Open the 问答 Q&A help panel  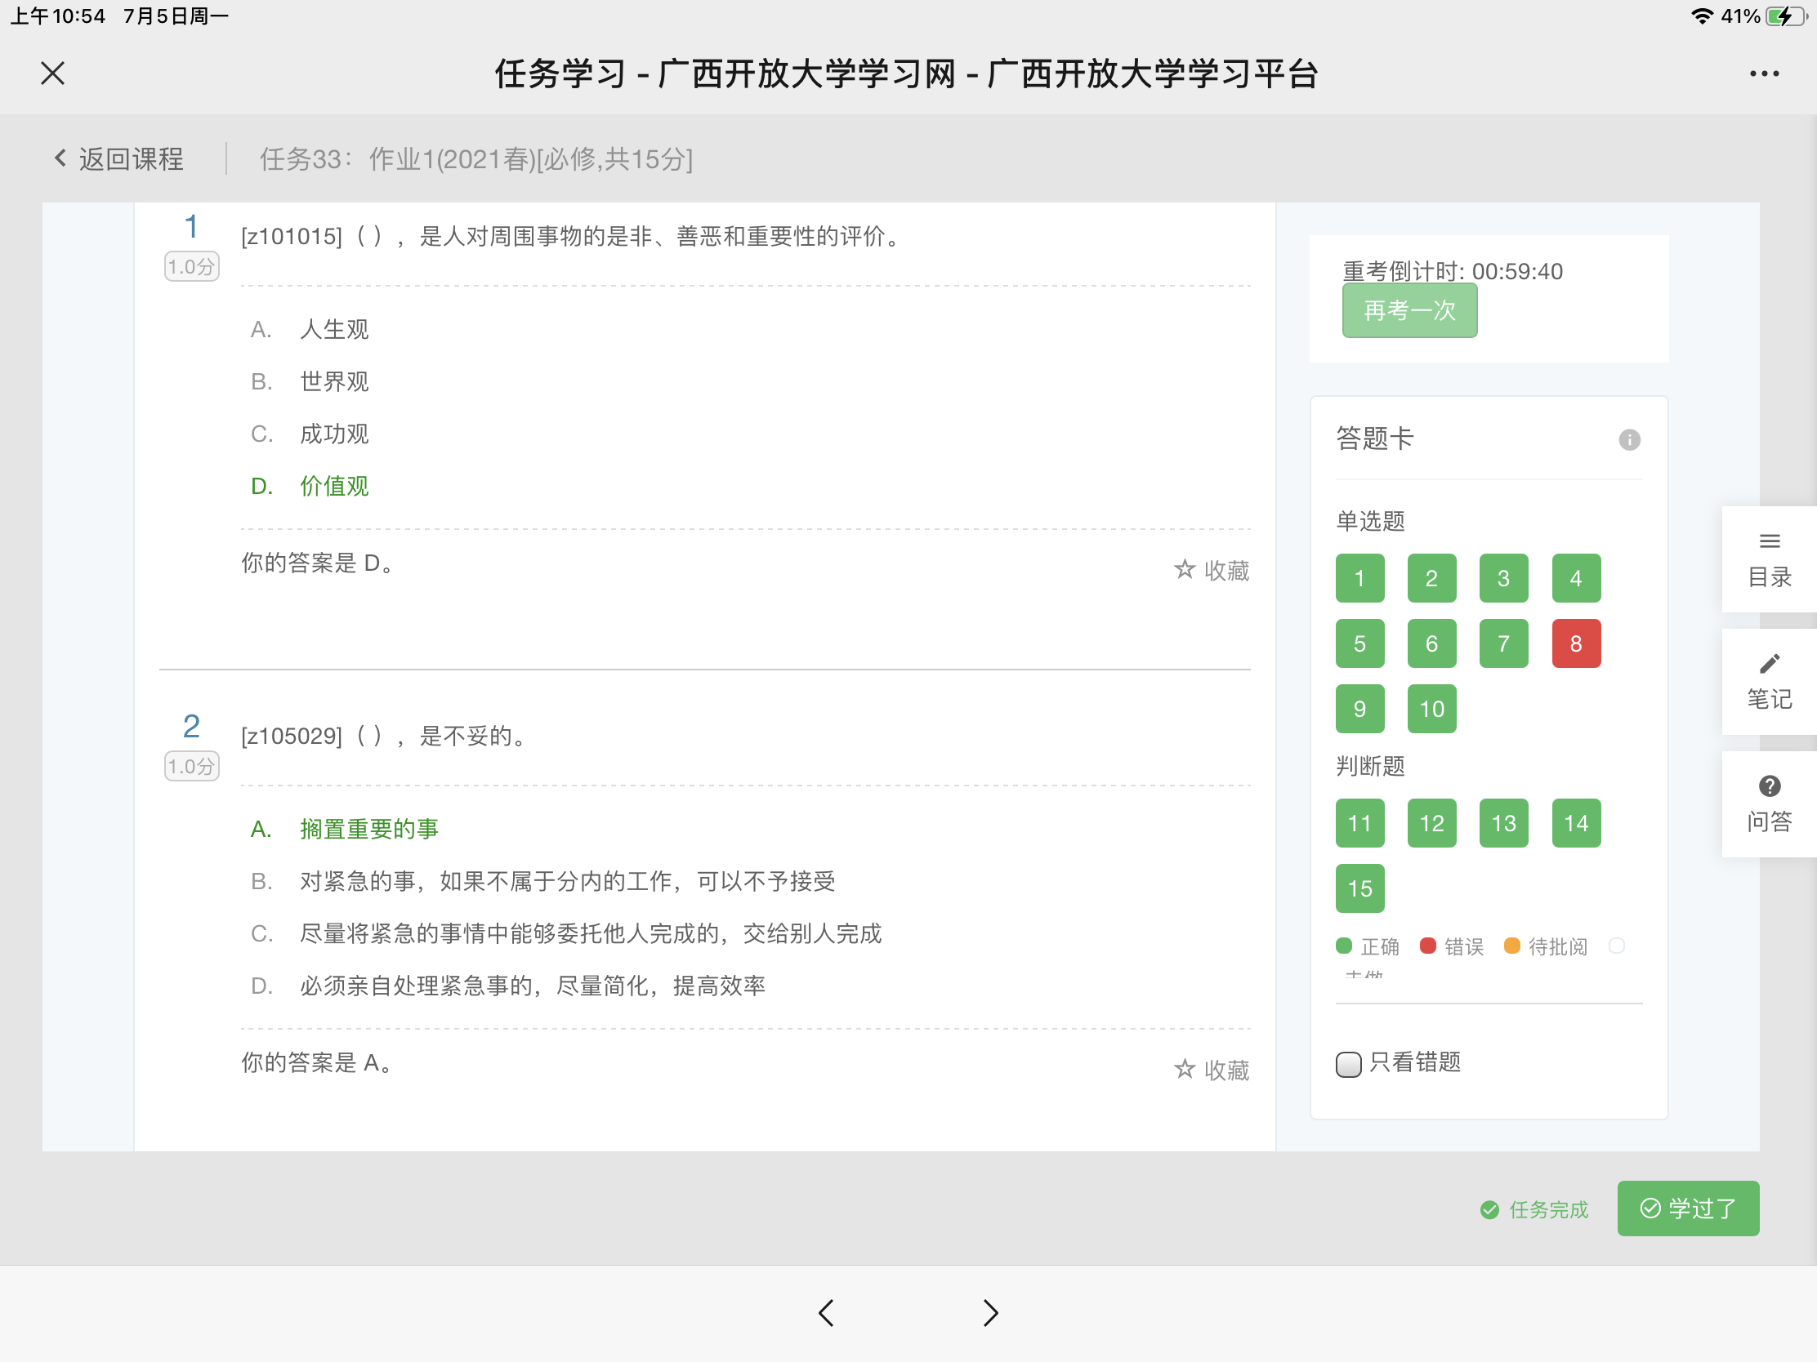pos(1769,803)
